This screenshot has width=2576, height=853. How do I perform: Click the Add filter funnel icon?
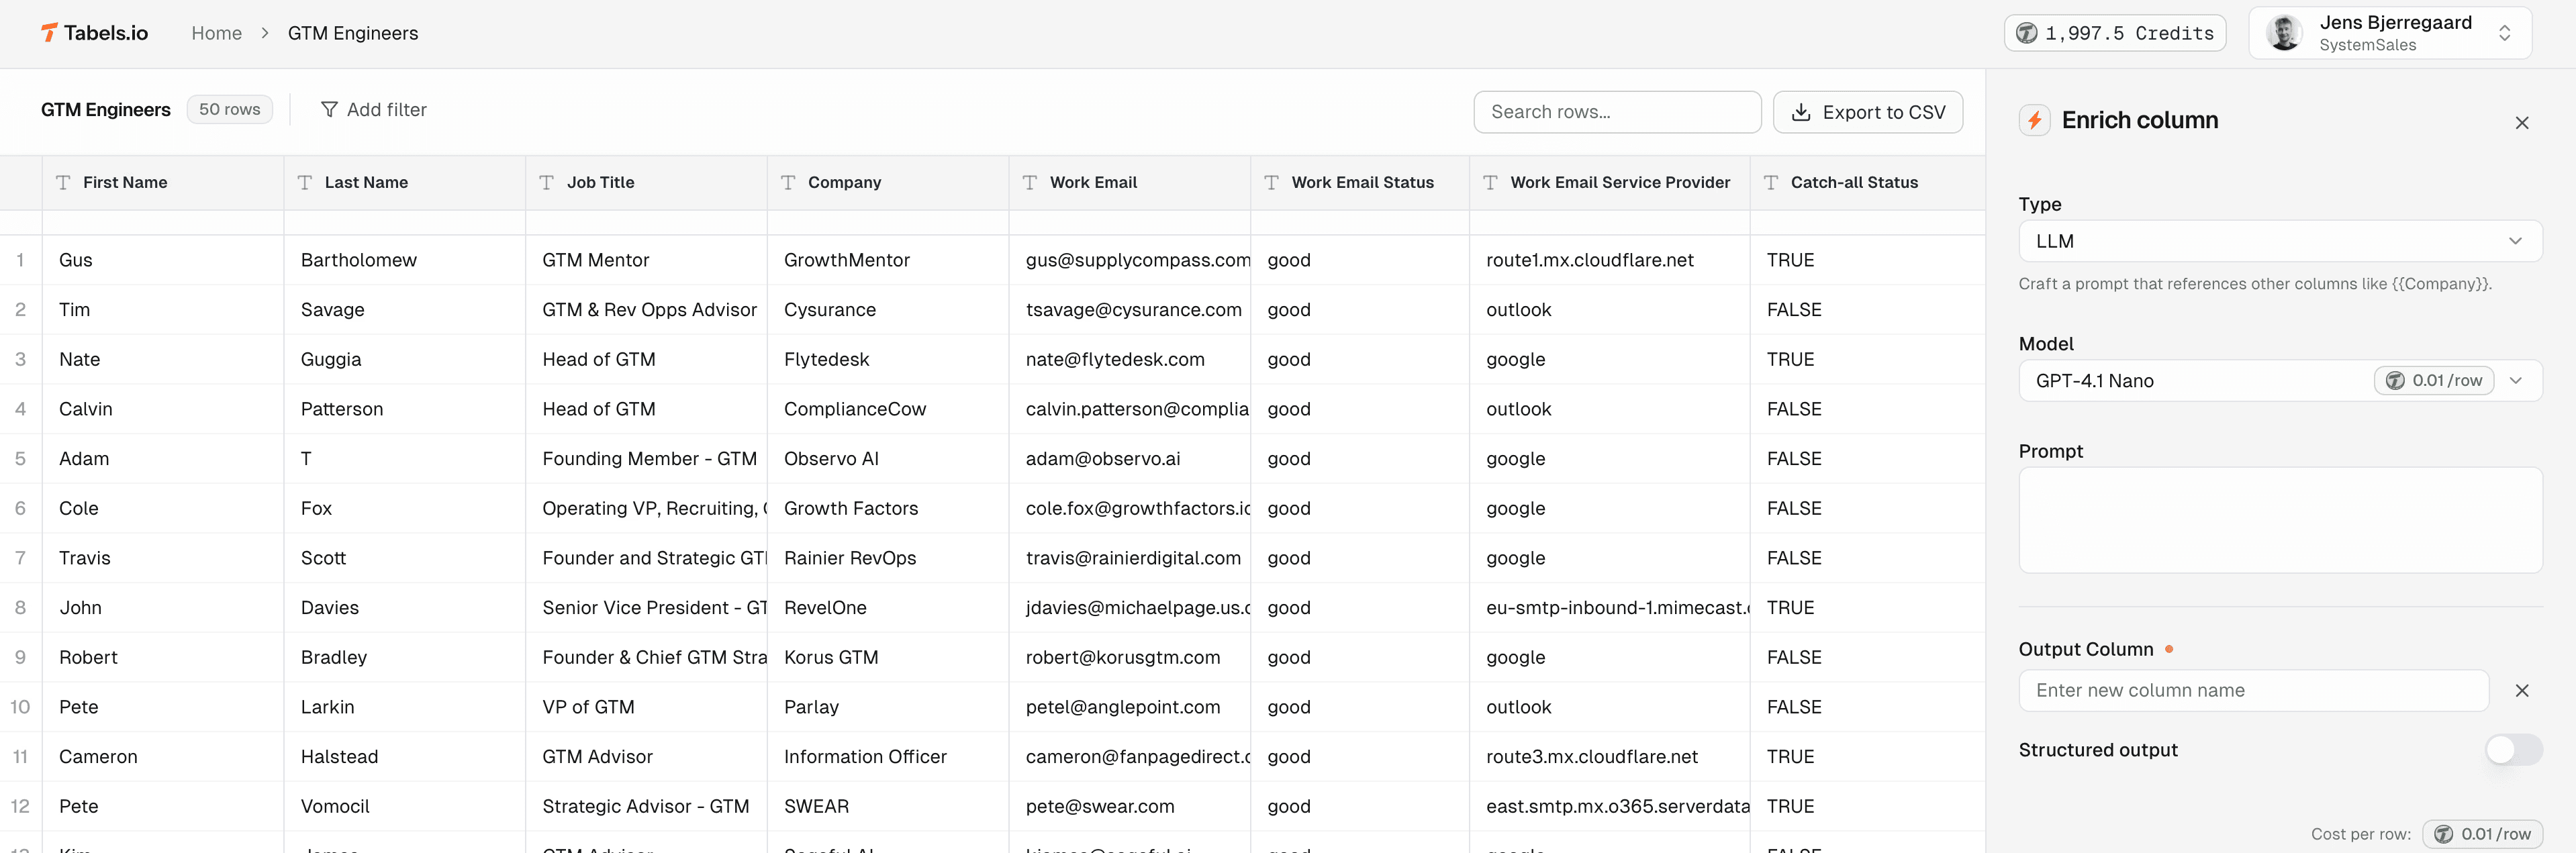329,110
